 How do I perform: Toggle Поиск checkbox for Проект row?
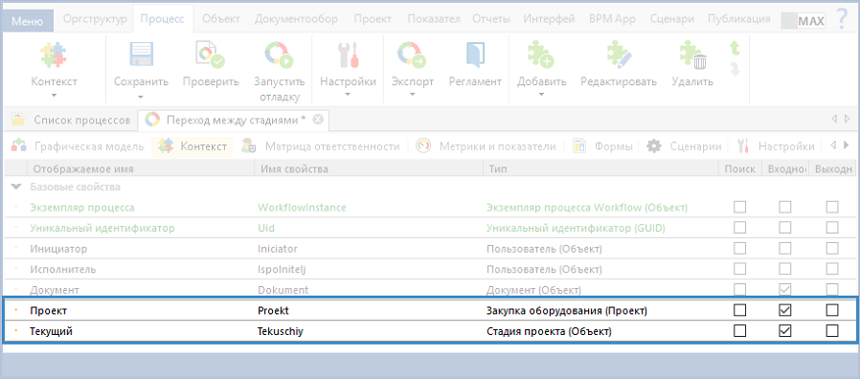point(740,310)
